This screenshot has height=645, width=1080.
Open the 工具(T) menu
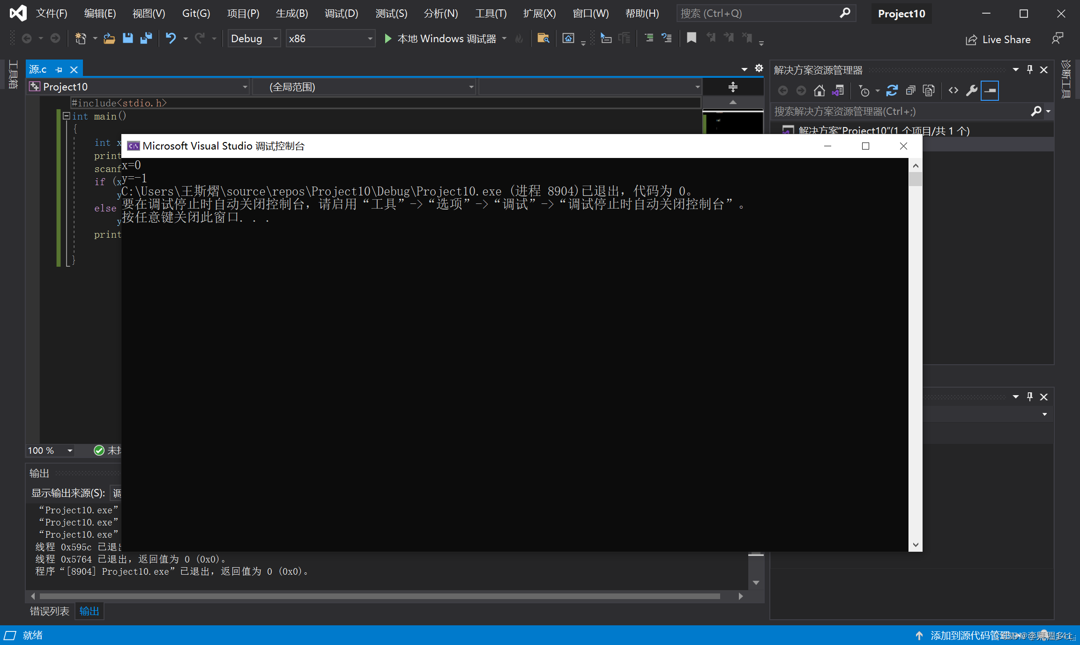click(x=491, y=14)
